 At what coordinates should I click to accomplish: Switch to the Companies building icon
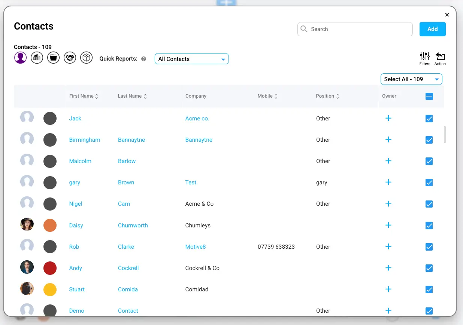37,58
